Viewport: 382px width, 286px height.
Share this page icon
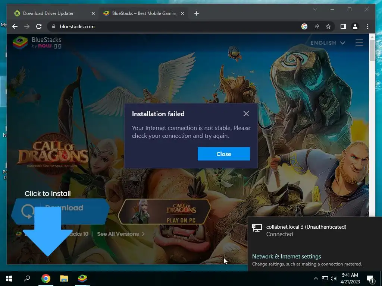316,26
